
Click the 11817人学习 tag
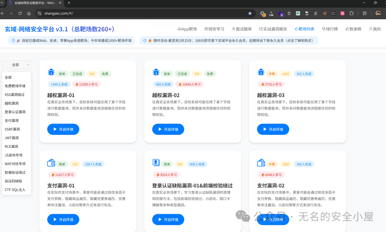coord(62,175)
